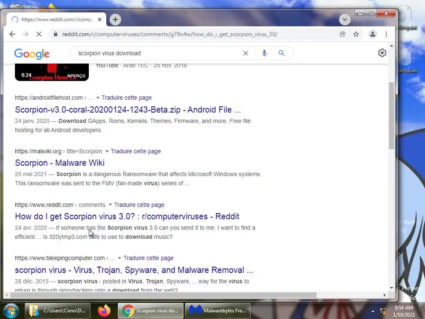Bookmark this page with the star icon
The height and width of the screenshot is (319, 425).
click(356, 34)
